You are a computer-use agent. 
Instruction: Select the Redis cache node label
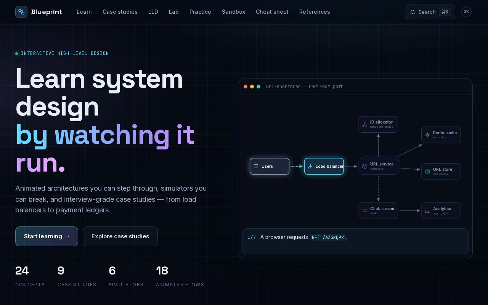[445, 133]
